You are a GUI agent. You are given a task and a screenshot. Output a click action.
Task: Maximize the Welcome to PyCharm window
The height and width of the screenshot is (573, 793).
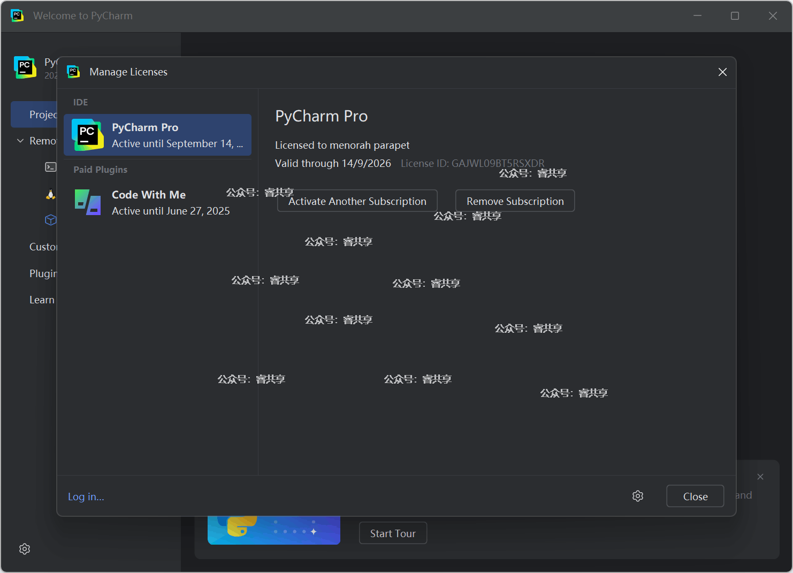coord(735,16)
